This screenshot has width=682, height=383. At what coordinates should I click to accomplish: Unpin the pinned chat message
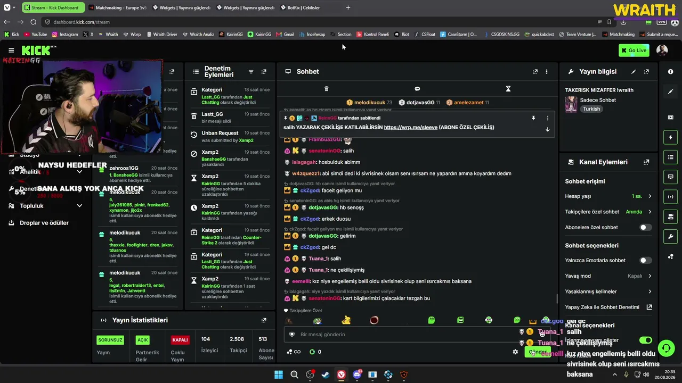(x=533, y=118)
